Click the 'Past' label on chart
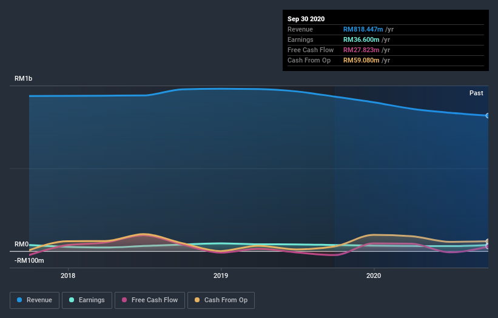 (476, 93)
